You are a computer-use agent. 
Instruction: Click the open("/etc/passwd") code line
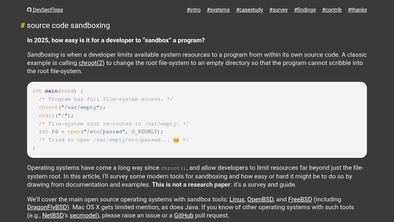[x=101, y=132]
